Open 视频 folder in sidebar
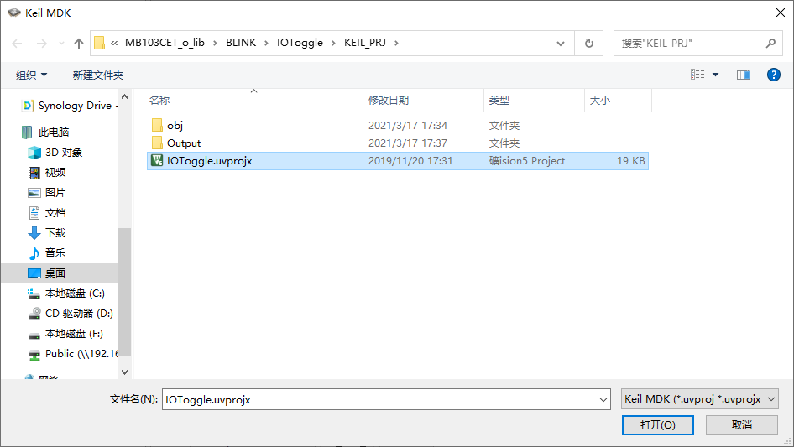The height and width of the screenshot is (447, 794). tap(47, 173)
